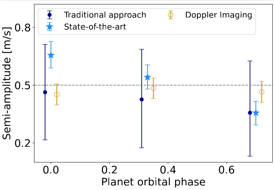Pick the orange open circle near phase 0.72
This screenshot has width=274, height=190.
(262, 92)
